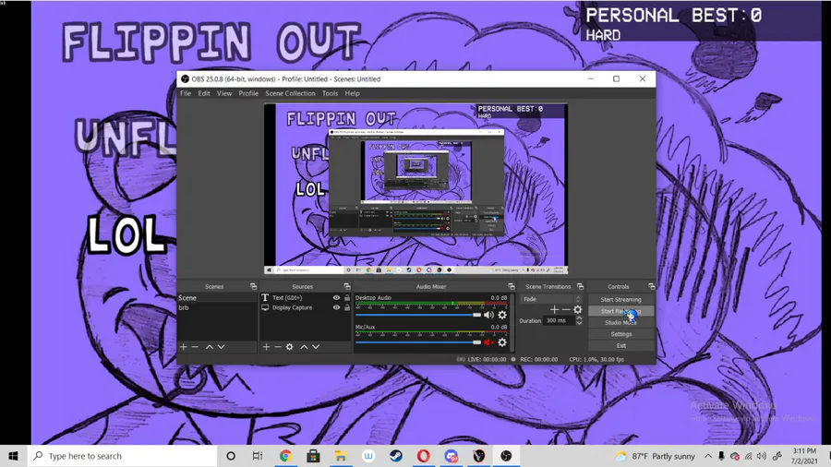831x467 pixels.
Task: Remove selected source using minus icon
Action: (x=278, y=347)
